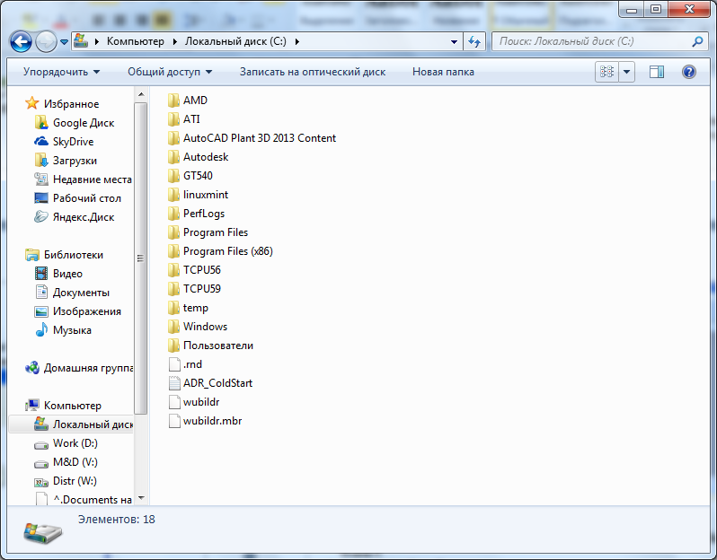This screenshot has height=560, width=717.
Task: Click Записать на оптический диск
Action: point(313,72)
